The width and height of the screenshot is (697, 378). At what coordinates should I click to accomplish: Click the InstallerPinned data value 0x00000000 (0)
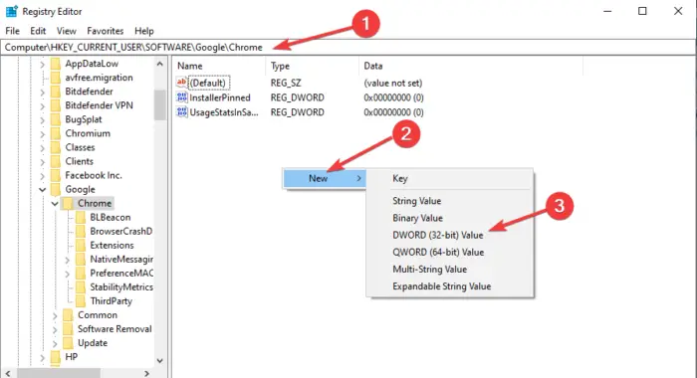coord(393,97)
